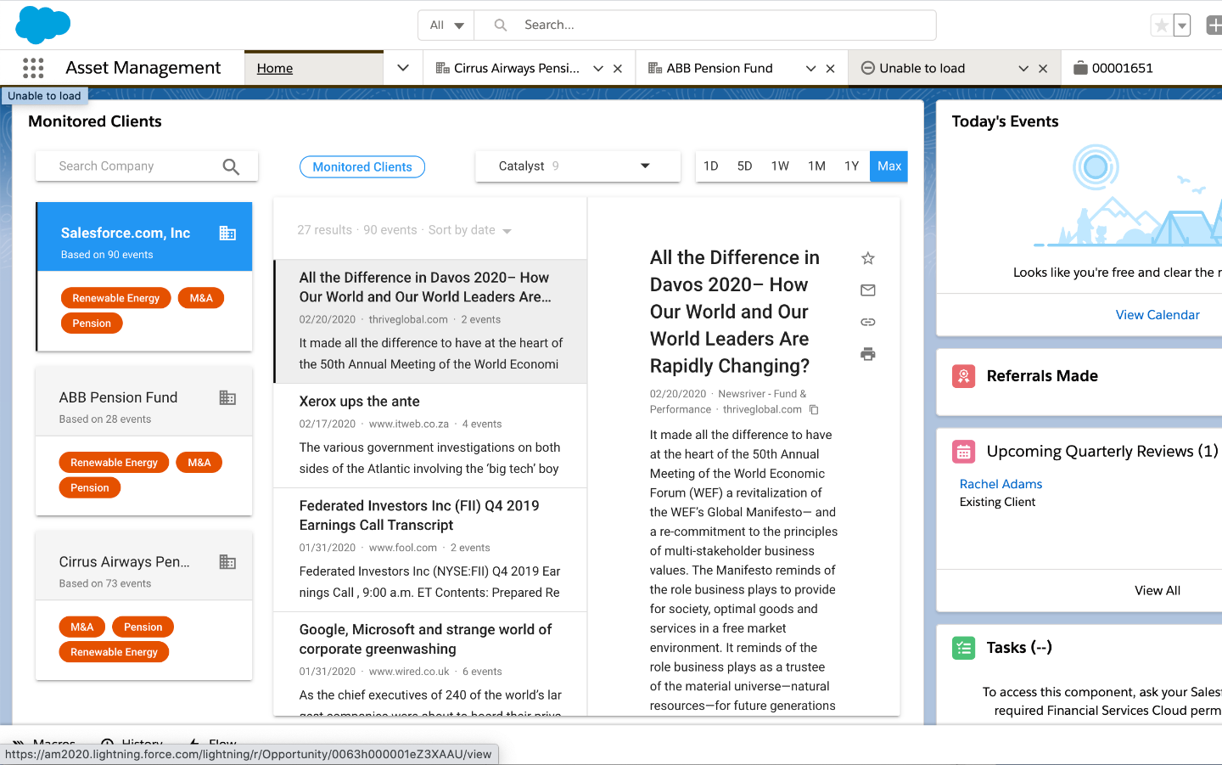Select the ABB Pension Fund client card
1222x765 pixels.
(143, 442)
